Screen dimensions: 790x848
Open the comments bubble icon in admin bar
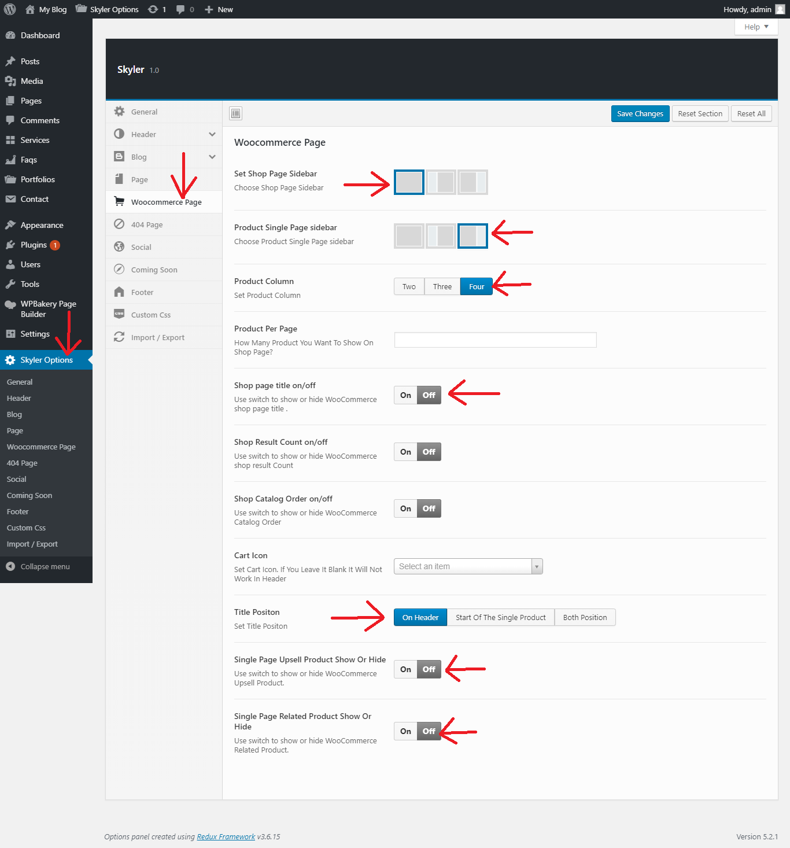pos(180,9)
